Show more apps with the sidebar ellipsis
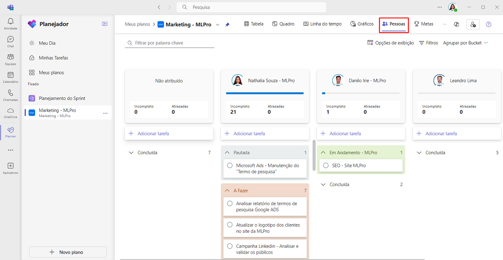 pyautogui.click(x=10, y=150)
